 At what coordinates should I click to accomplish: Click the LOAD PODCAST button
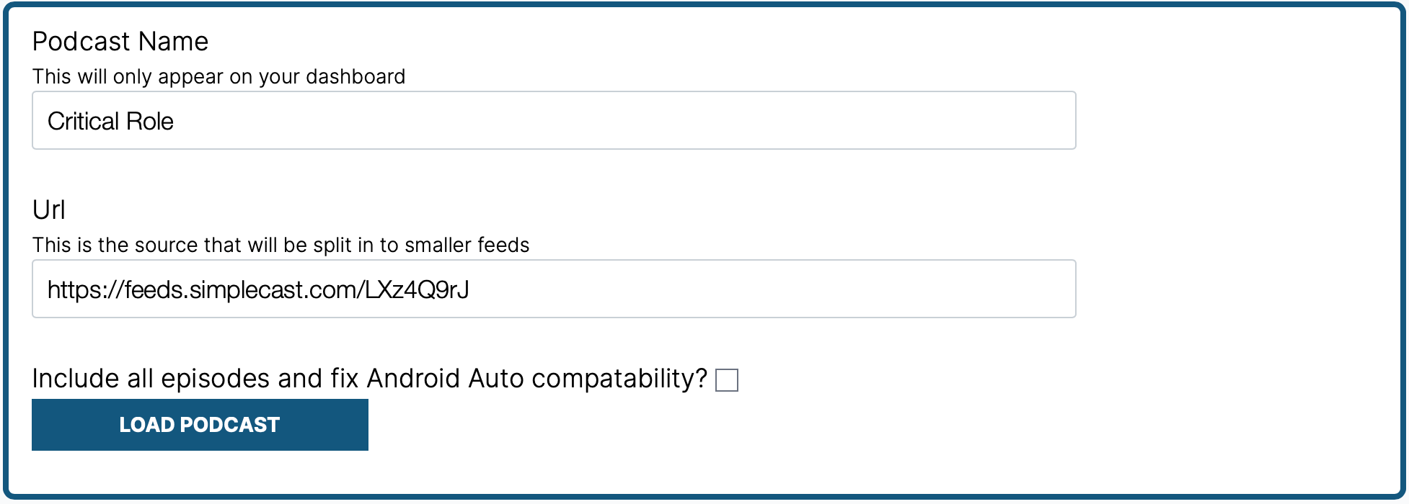tap(200, 425)
